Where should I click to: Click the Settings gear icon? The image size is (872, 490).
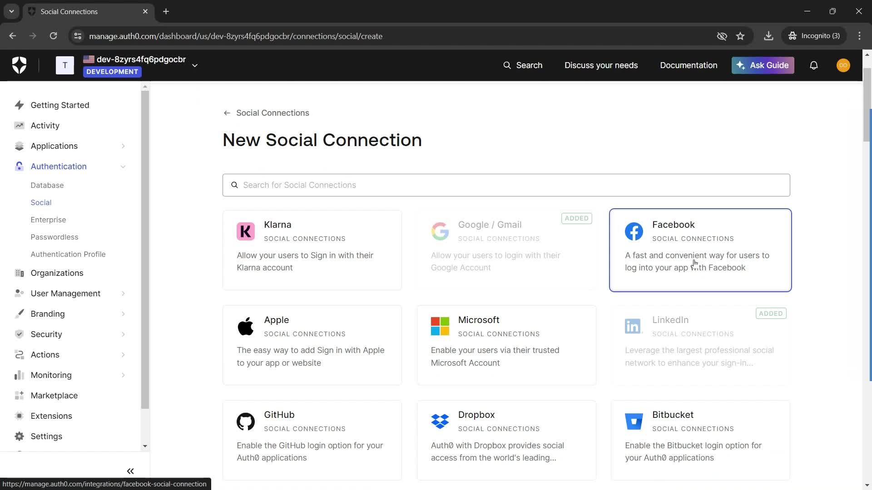click(19, 436)
